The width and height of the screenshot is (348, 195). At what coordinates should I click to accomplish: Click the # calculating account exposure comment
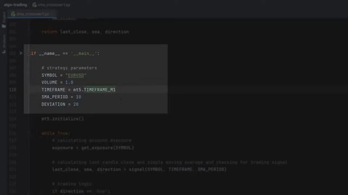coord(92,141)
